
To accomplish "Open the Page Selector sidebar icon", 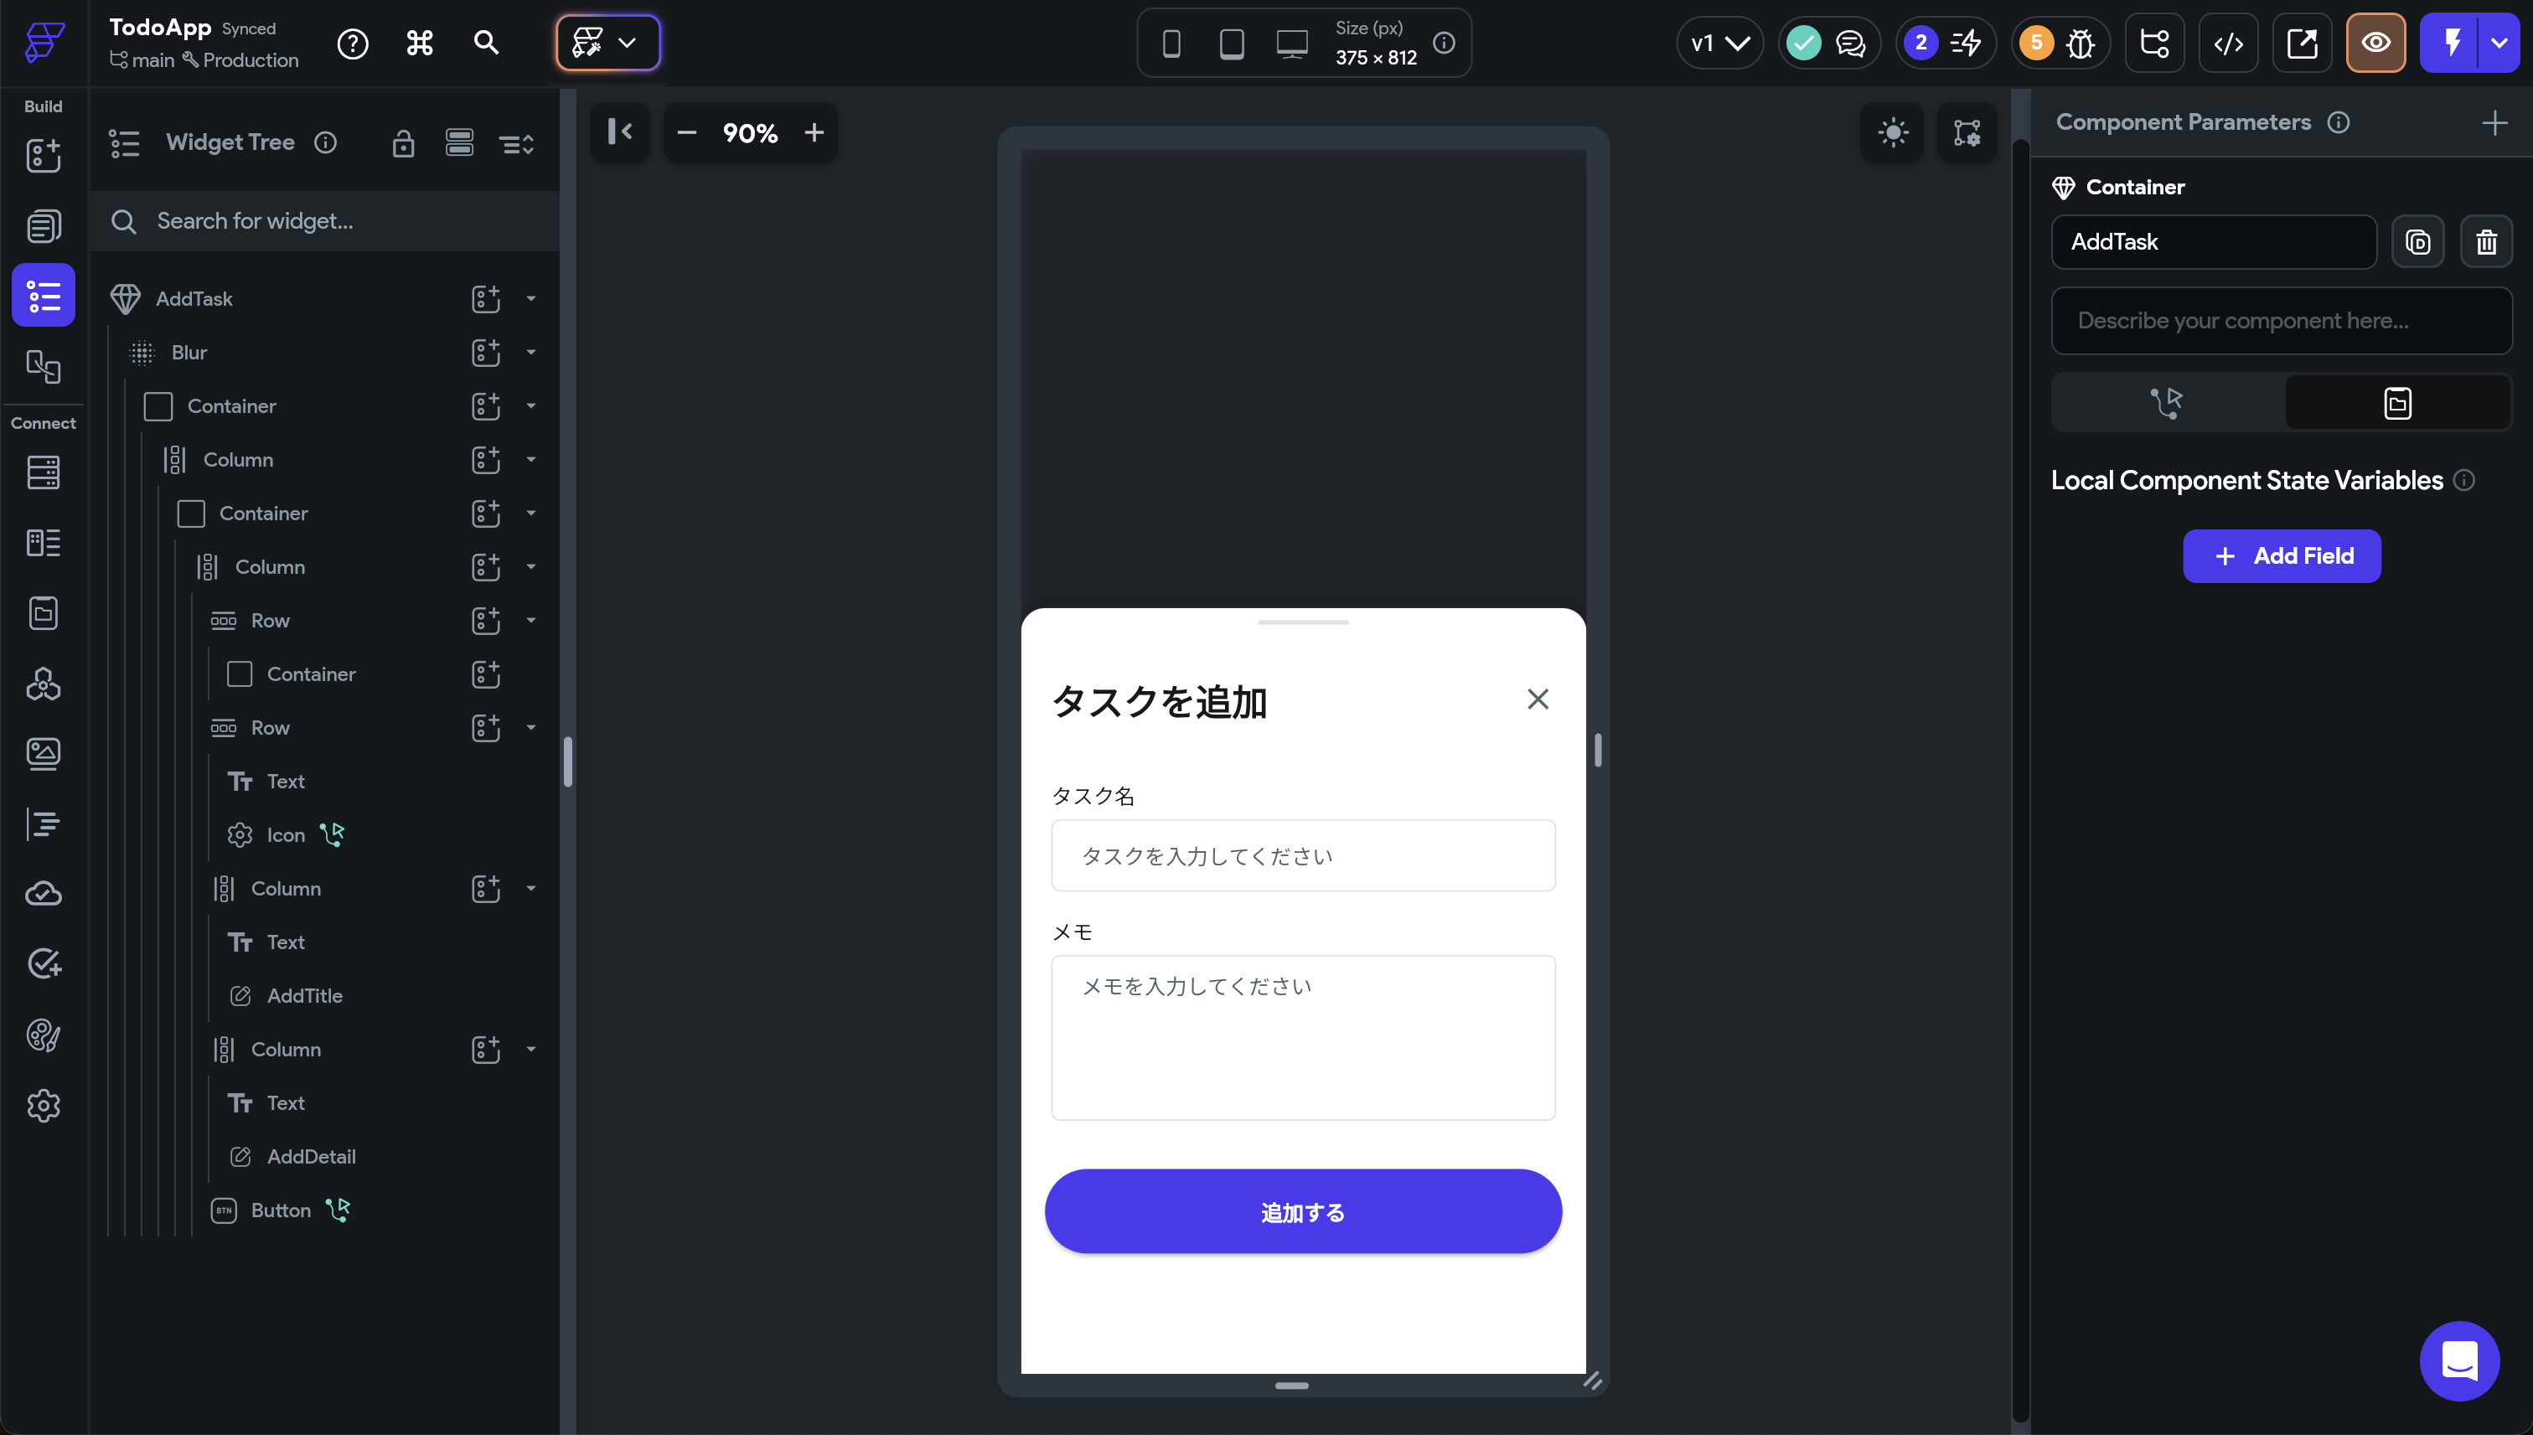I will tap(44, 225).
